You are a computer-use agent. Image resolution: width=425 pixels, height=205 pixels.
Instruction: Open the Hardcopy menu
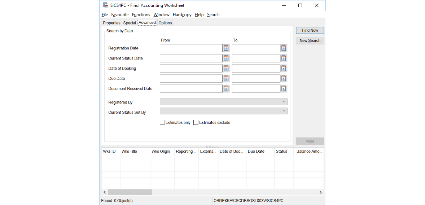[182, 15]
